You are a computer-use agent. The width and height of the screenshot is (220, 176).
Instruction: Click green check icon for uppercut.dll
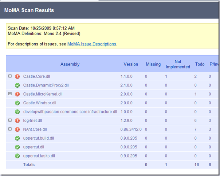click(x=17, y=147)
